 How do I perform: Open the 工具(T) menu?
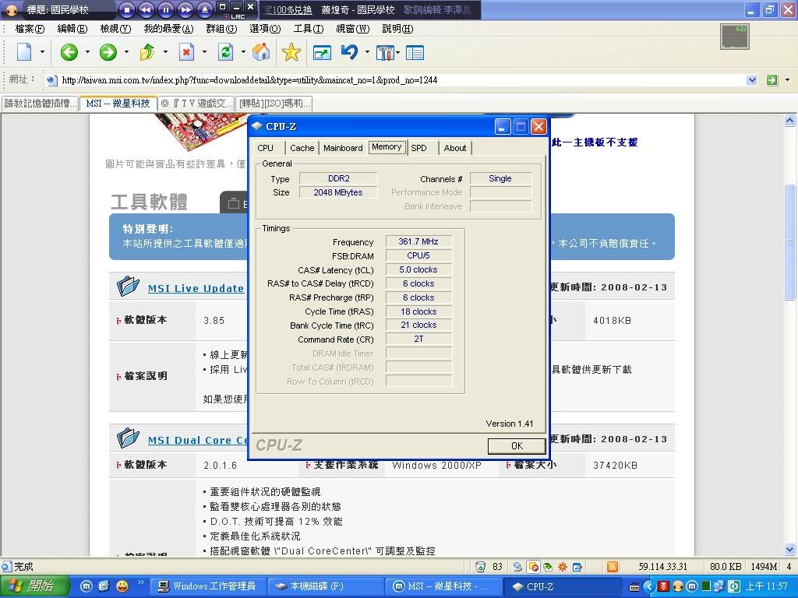point(308,29)
